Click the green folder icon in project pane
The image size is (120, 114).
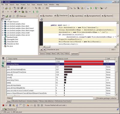coord(7,16)
